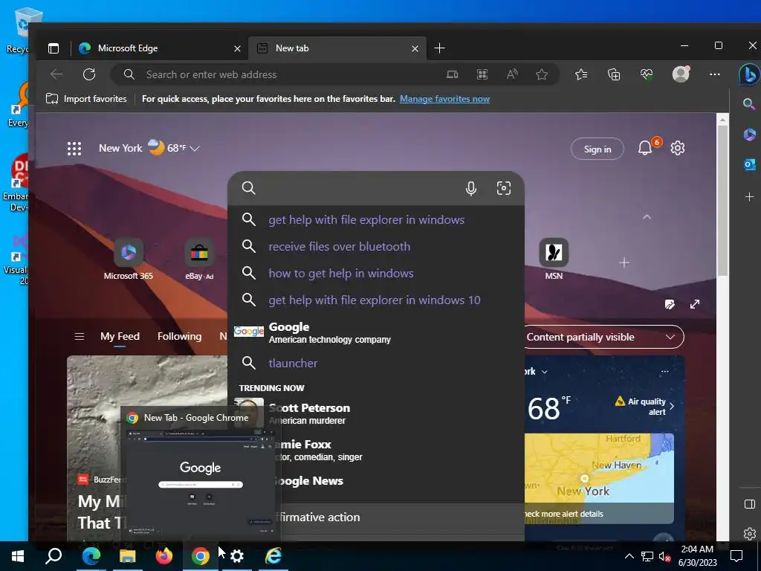Open Internet Explorer from taskbar
The image size is (761, 571).
pyautogui.click(x=273, y=555)
